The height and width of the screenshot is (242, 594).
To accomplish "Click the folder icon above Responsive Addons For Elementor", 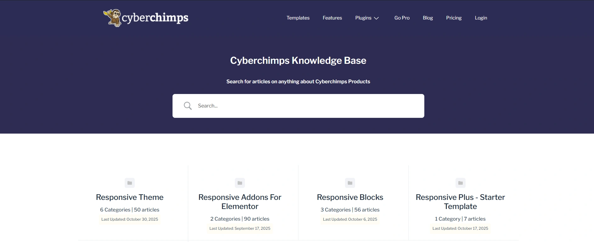I will (x=240, y=183).
